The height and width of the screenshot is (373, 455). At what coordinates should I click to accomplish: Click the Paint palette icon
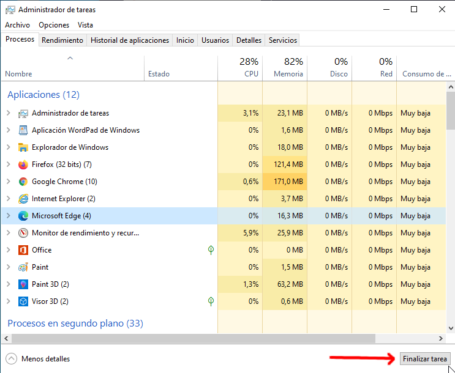23,267
